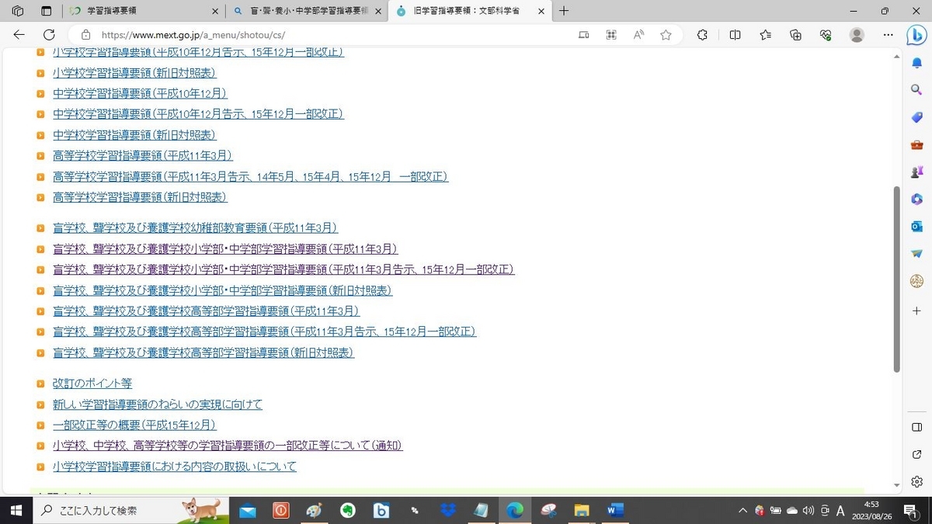Toggle split screen view
Screen dimensions: 932x524
[x=735, y=35]
